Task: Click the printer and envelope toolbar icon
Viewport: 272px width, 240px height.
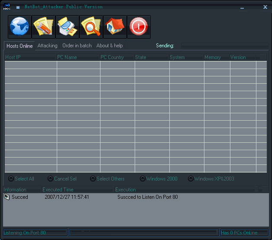Action: 67,27
